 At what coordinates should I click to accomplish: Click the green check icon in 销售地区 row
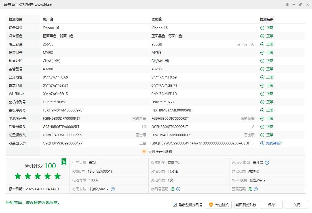[x=262, y=61]
